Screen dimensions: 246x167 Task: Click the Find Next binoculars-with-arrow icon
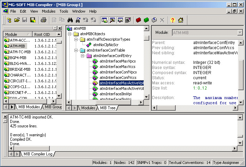(x=78, y=20)
